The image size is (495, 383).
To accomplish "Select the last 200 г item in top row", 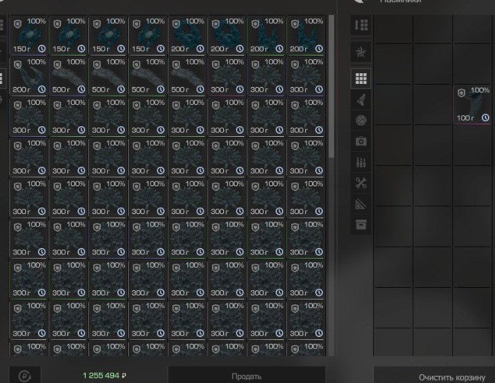I will tap(306, 35).
